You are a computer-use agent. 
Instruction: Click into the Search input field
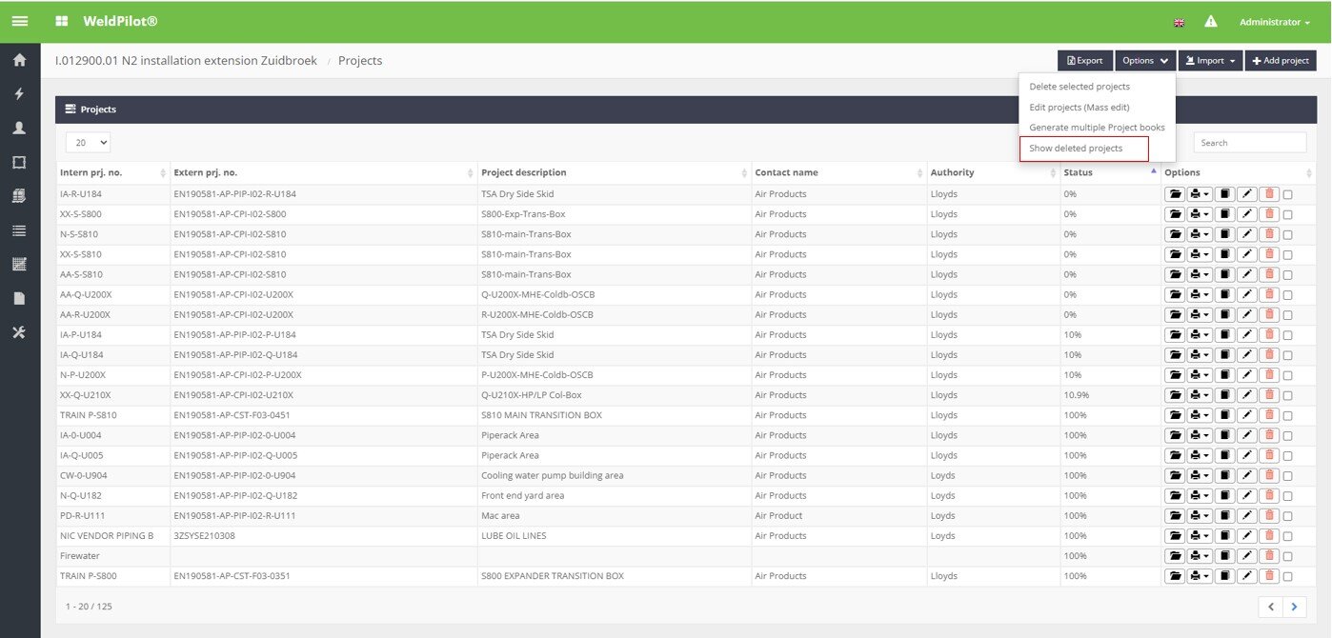pyautogui.click(x=1249, y=143)
